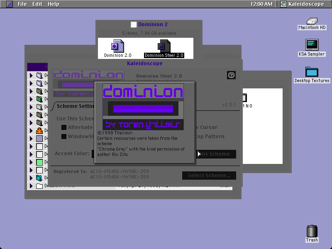
Task: Select the green folder icon in the list window
Action: click(39, 99)
